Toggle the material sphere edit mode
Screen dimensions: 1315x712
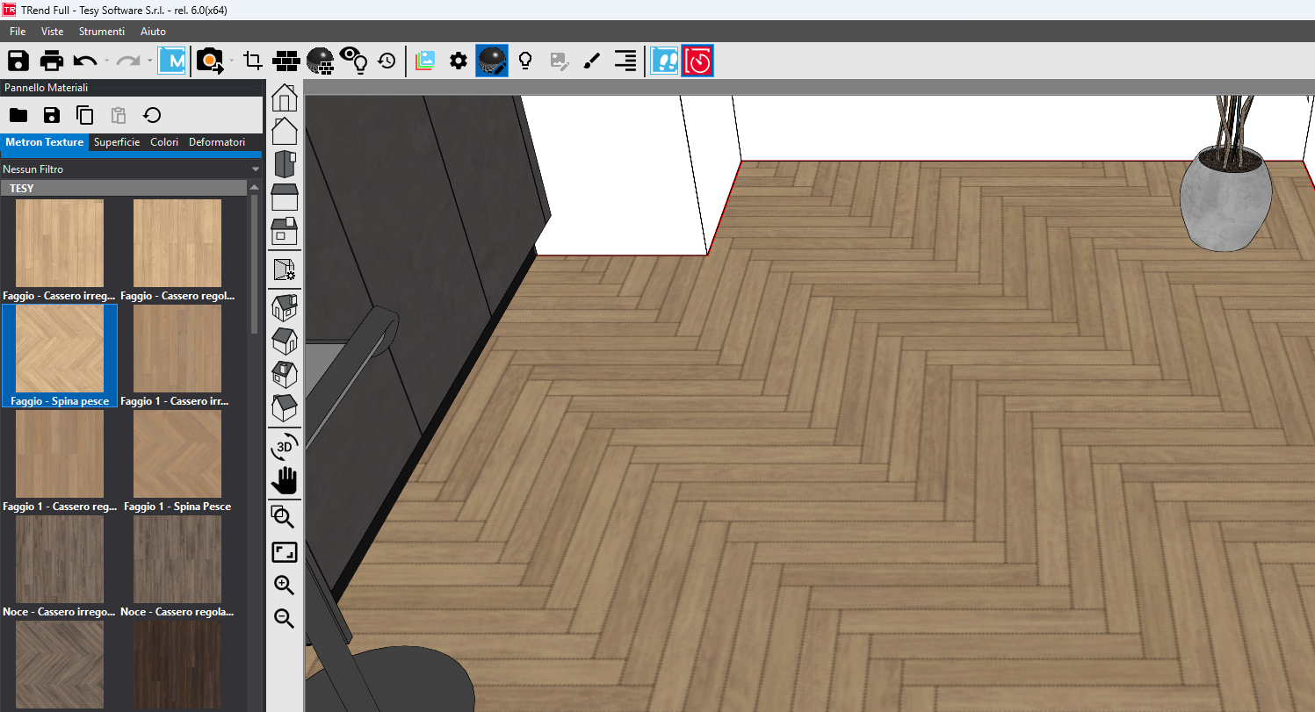coord(492,61)
